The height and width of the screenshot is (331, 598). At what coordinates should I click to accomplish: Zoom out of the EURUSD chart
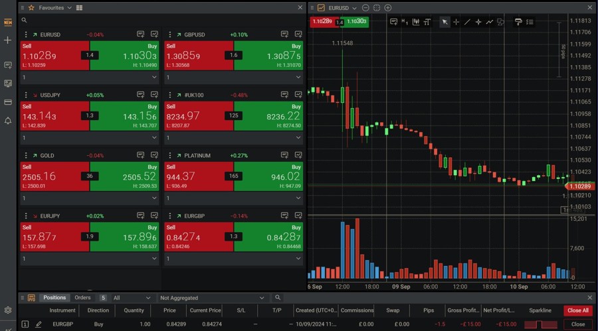coord(365,8)
